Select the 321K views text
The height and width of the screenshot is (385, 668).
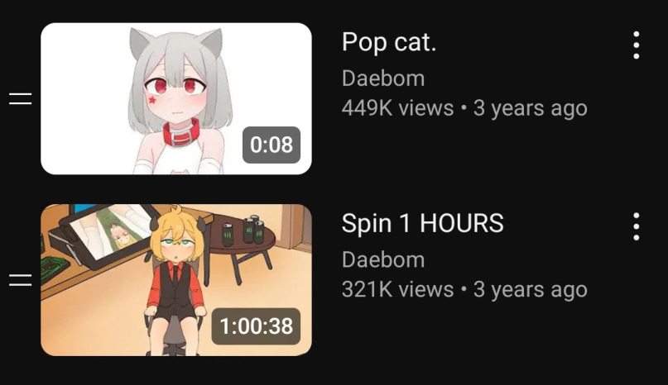pos(397,289)
